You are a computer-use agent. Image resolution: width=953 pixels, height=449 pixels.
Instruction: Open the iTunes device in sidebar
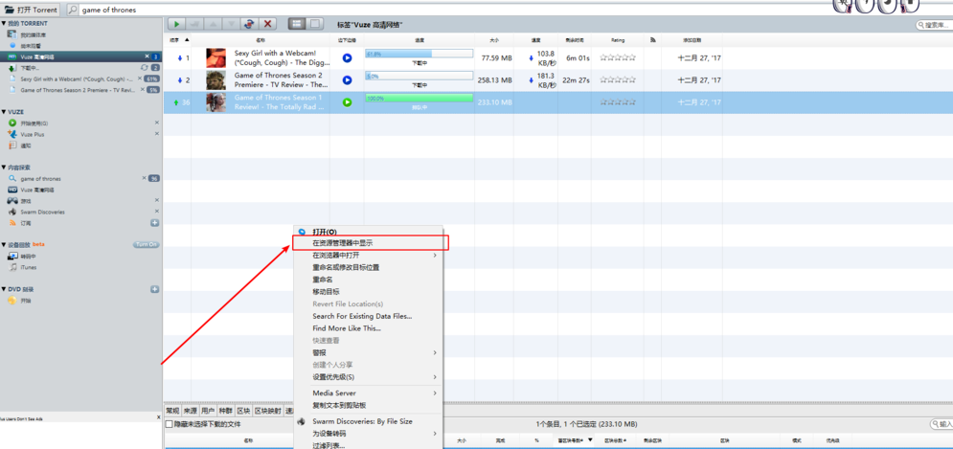pos(29,267)
